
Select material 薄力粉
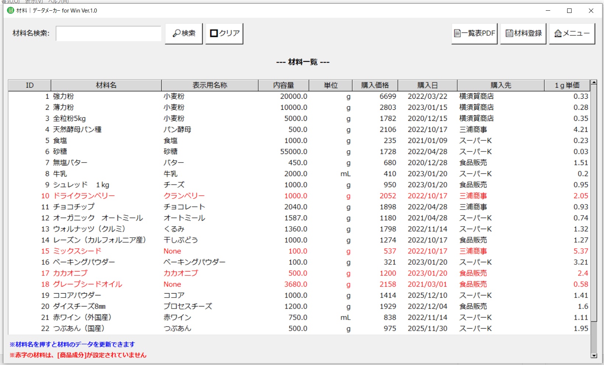(x=63, y=108)
